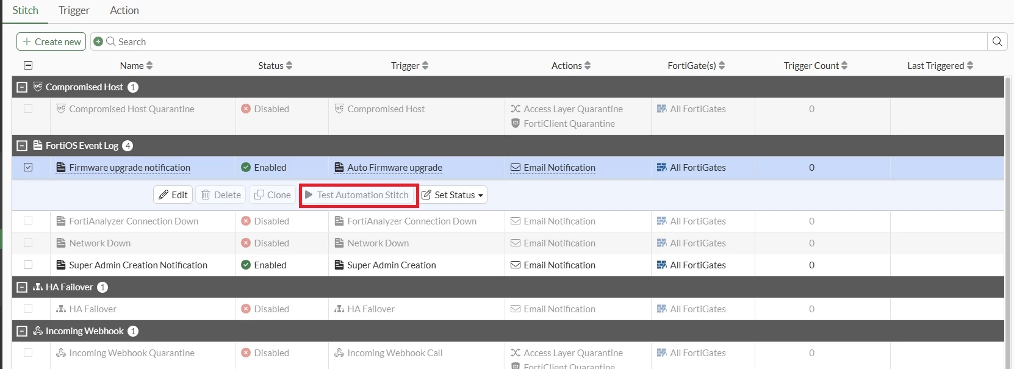The image size is (1014, 369).
Task: Click the Compromised Host group header icon
Action: (38, 87)
